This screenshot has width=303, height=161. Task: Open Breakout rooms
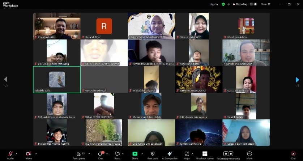(x=205, y=155)
